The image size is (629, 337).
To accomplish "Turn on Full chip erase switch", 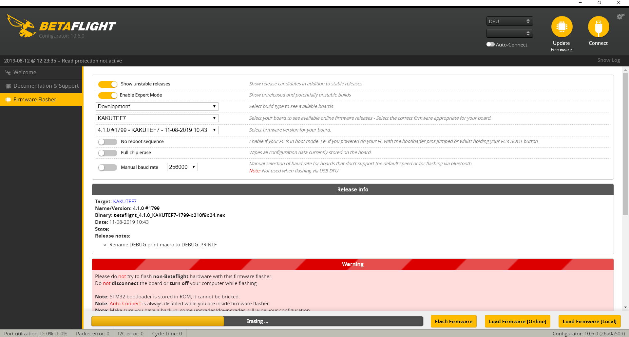I will click(108, 153).
